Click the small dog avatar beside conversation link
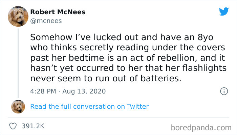The image size is (237, 135). 18,107
